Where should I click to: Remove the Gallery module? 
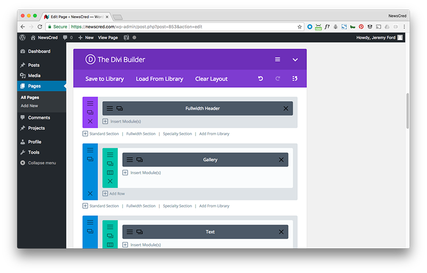point(281,160)
